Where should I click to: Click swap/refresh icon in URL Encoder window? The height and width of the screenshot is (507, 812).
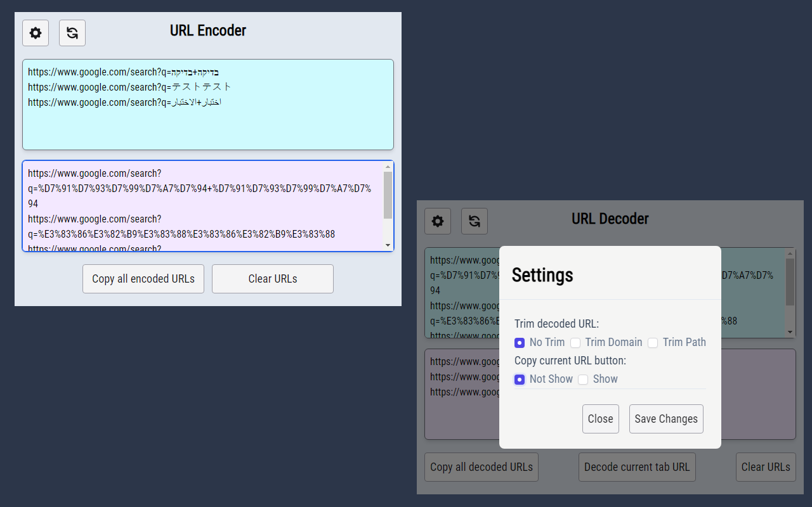pos(72,33)
